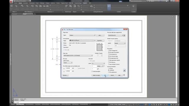Click the Define Attributes ribbon icon
The width and height of the screenshot is (189, 106).
click(27, 6)
